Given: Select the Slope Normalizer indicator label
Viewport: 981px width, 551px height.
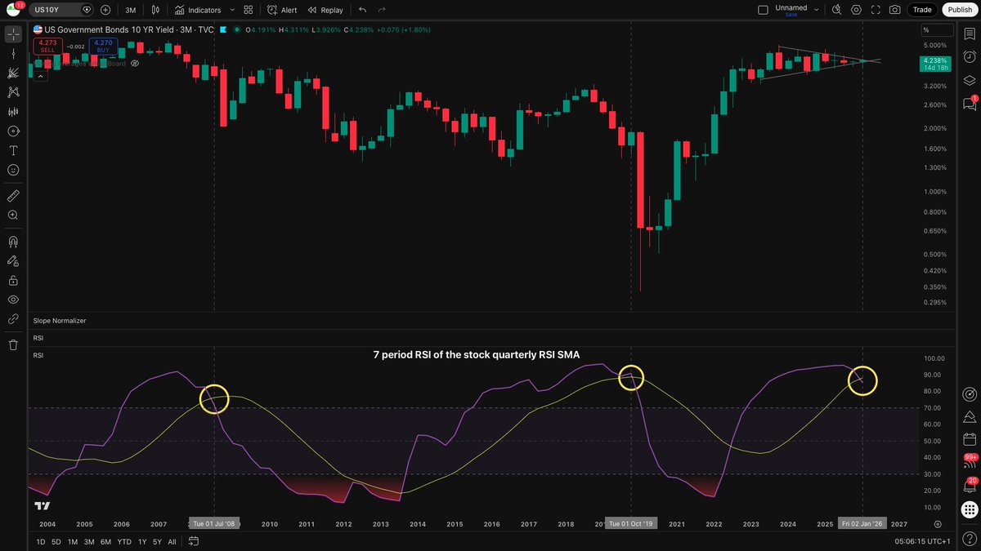Looking at the screenshot, I should tap(60, 321).
